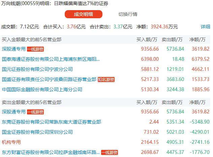Open 国泰海通证券 上海浦东新区海阳 branch link

point(51,59)
